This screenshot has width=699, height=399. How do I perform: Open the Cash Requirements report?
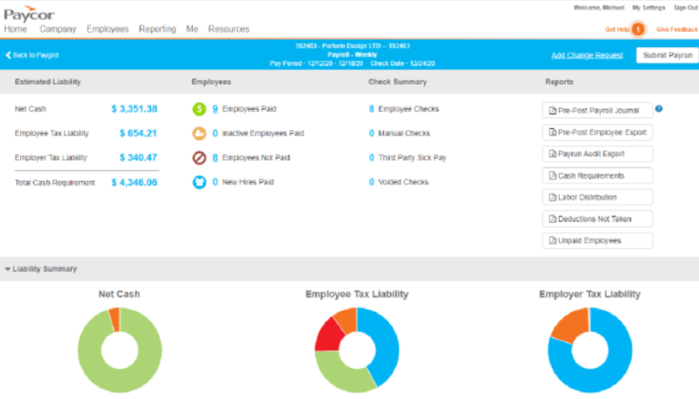click(597, 175)
